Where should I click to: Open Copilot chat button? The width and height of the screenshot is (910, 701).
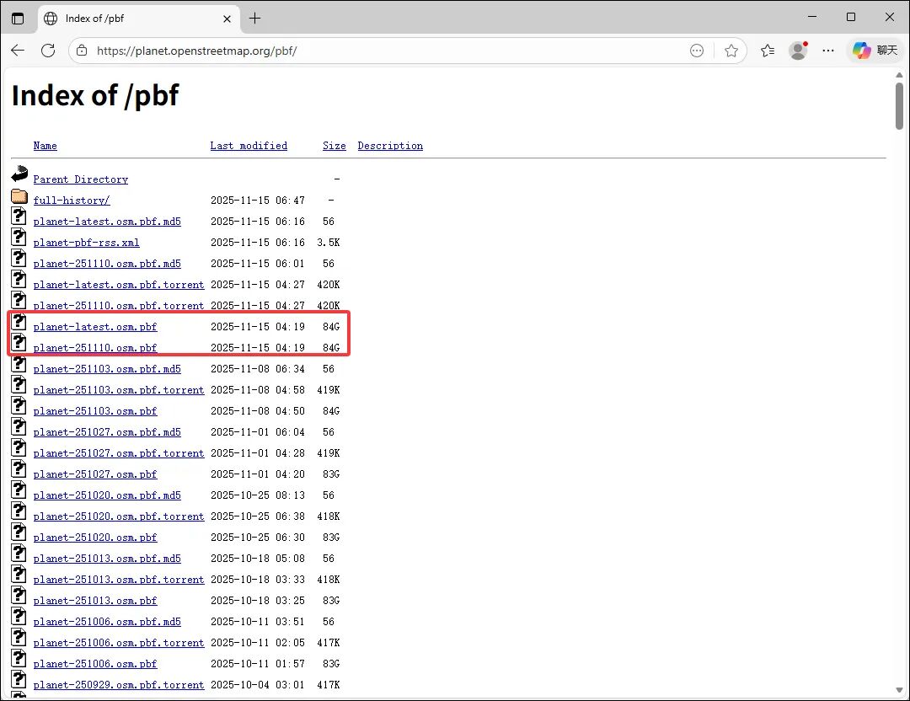(x=875, y=51)
